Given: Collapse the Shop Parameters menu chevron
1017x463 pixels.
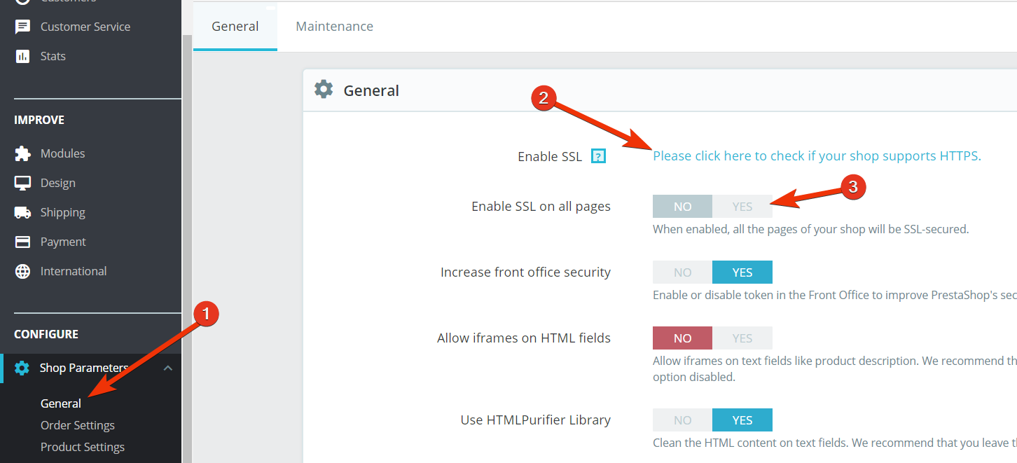Looking at the screenshot, I should [168, 368].
